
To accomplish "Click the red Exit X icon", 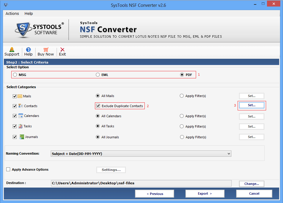I will (x=63, y=50).
